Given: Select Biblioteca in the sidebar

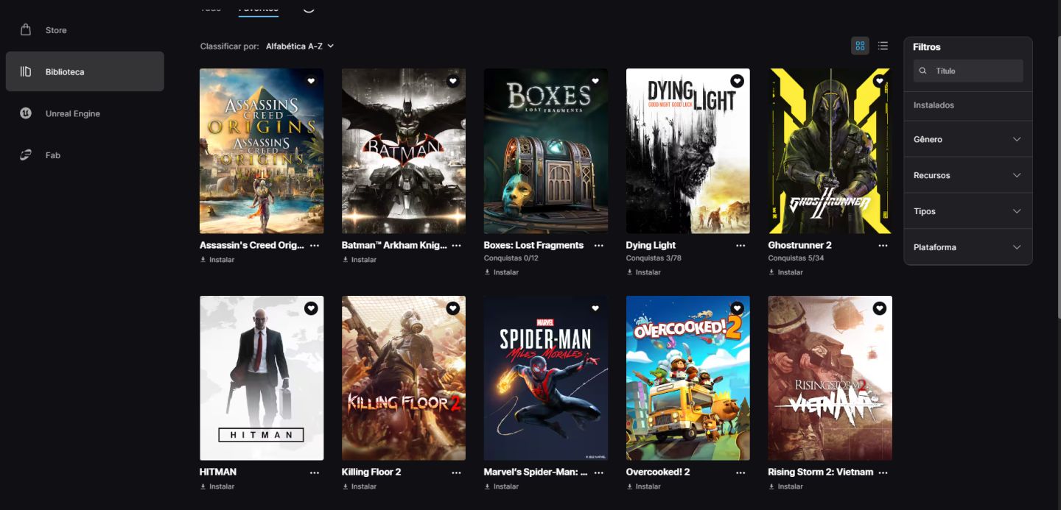Looking at the screenshot, I should point(85,71).
